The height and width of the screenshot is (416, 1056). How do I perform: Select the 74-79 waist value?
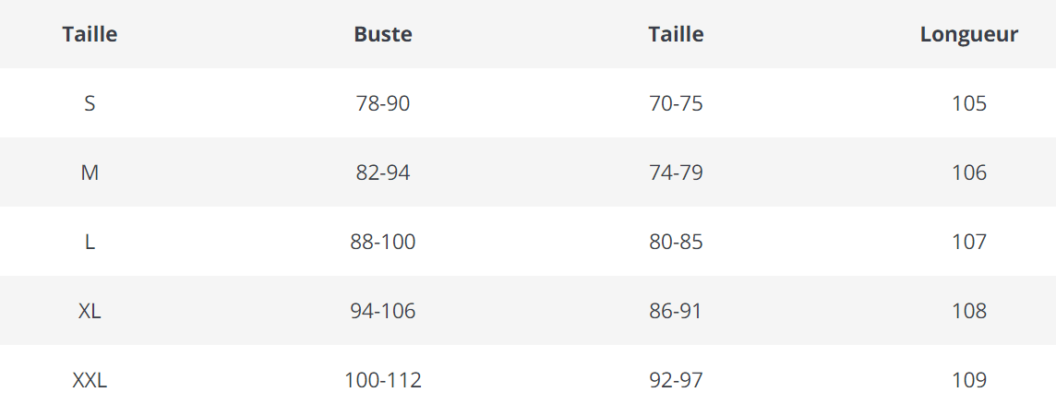[x=676, y=172]
